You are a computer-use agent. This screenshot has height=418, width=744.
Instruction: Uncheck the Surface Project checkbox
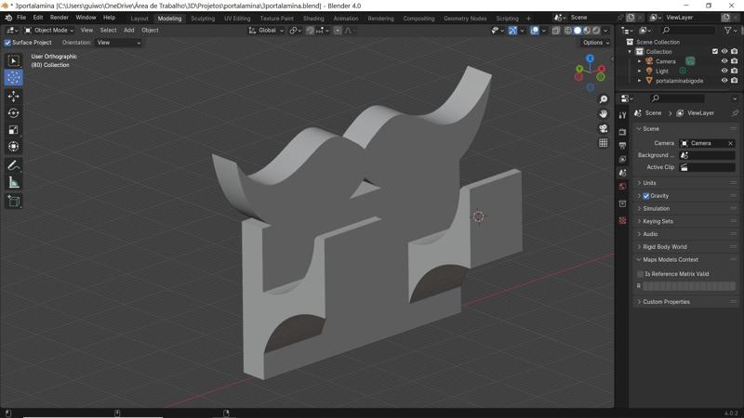tap(8, 43)
